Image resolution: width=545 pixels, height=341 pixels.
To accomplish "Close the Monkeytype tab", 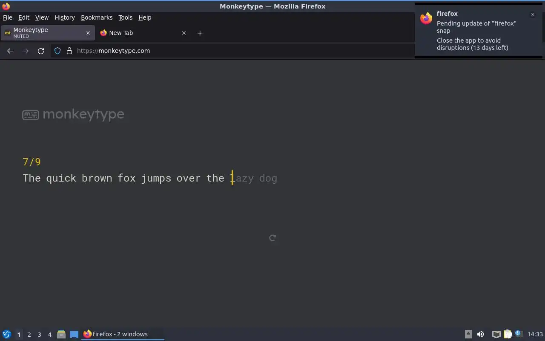I will point(88,33).
